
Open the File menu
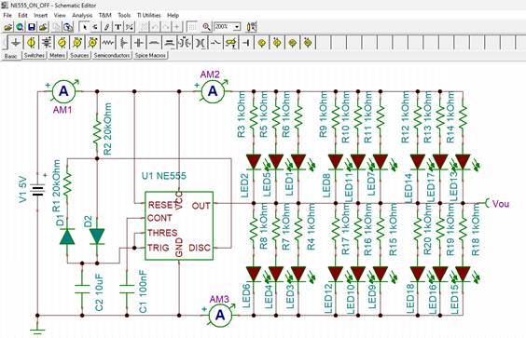(7, 15)
